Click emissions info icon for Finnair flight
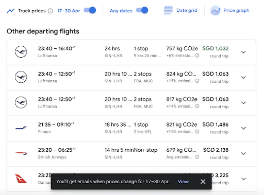The height and width of the screenshot is (195, 264). (x=197, y=132)
